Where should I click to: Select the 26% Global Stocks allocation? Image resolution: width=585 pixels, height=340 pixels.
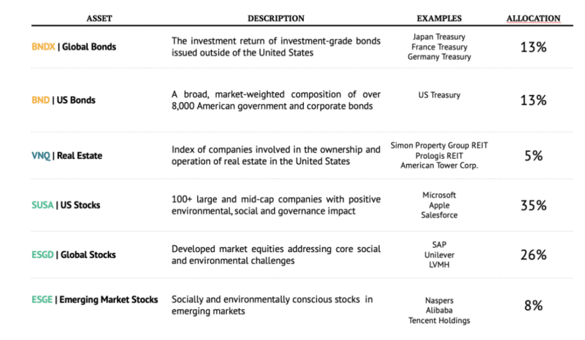tap(533, 255)
